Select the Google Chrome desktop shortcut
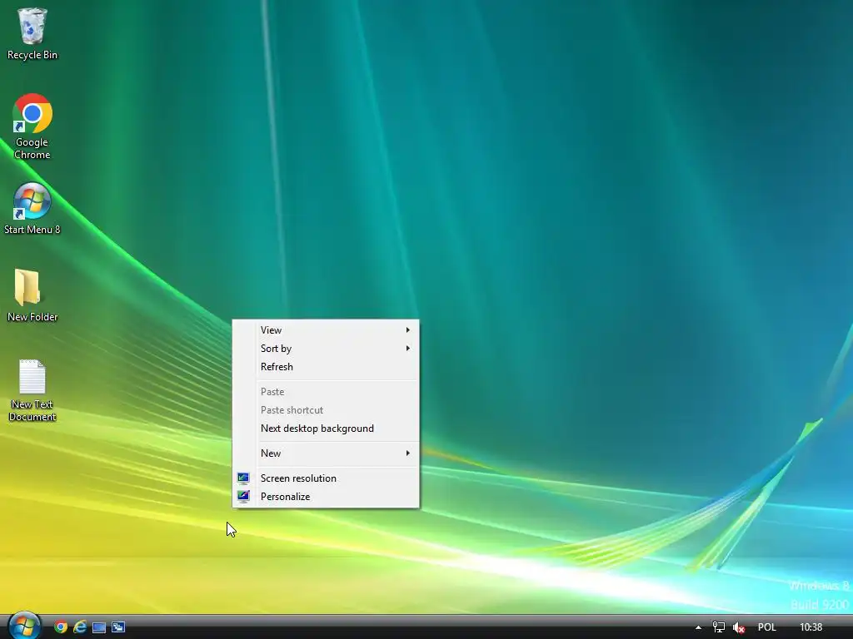 point(32,126)
